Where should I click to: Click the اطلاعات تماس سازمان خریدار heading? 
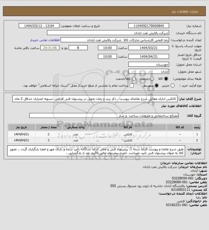click(x=183, y=163)
